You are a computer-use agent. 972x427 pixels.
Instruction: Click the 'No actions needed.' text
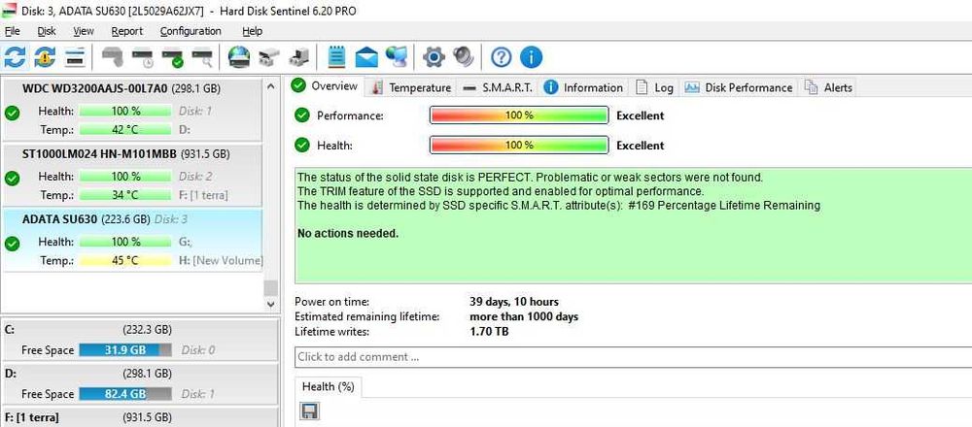coord(348,234)
